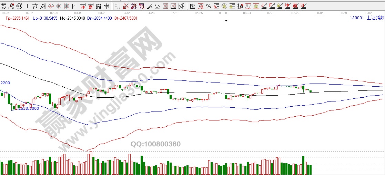Pick the red 赢 character tool
385x175 pixels.
tap(90, 6)
